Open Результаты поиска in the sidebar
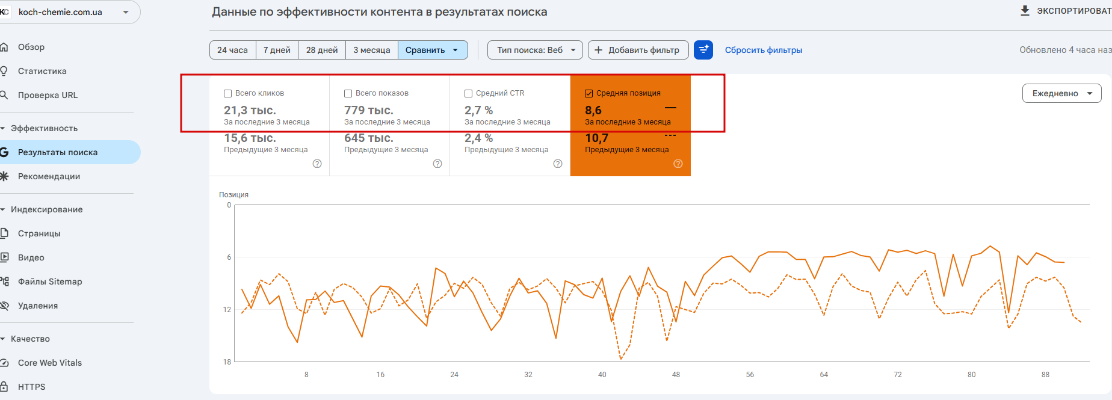This screenshot has height=400, width=1112. (x=69, y=152)
